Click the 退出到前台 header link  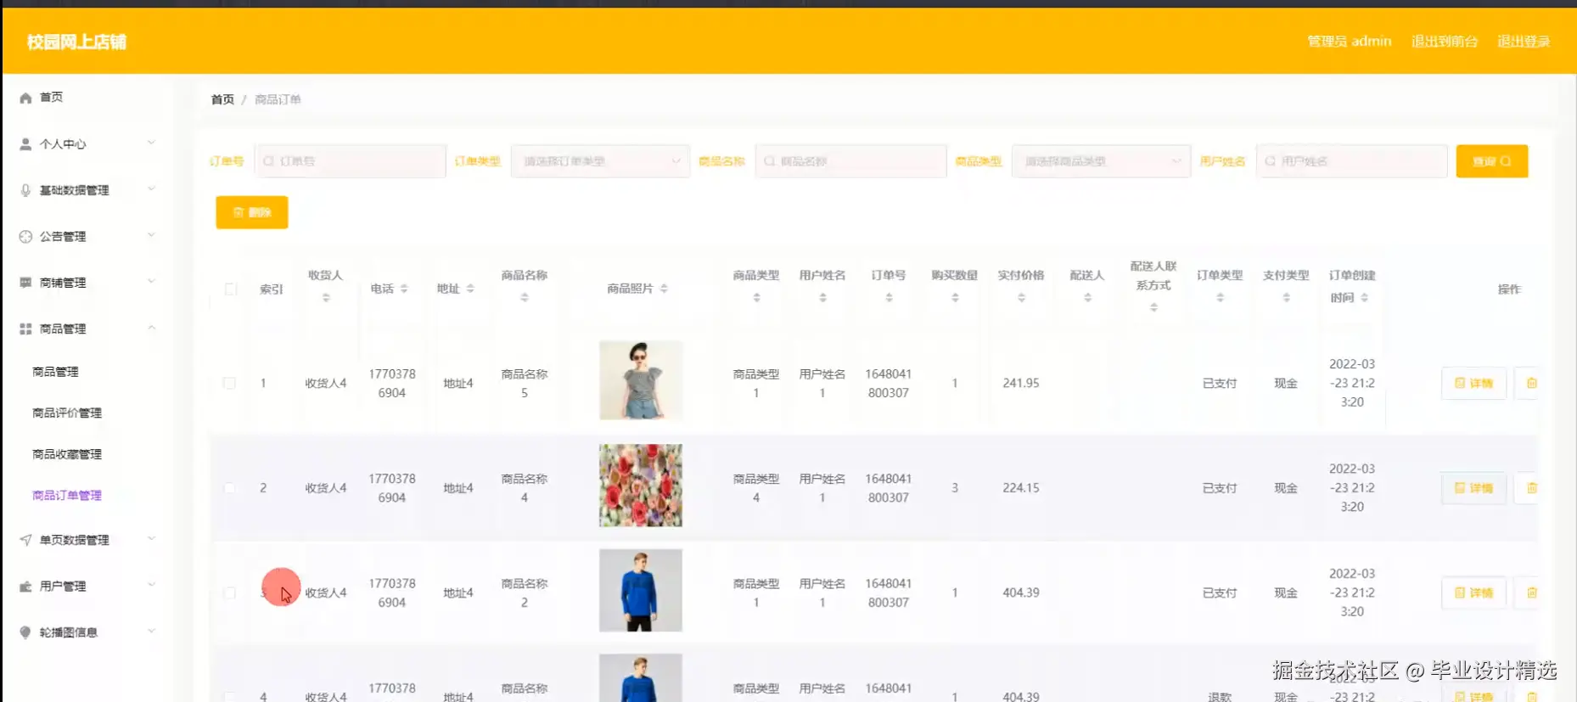pos(1444,42)
